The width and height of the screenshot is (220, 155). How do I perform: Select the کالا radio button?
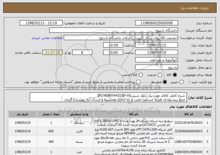pyautogui.click(x=175, y=75)
